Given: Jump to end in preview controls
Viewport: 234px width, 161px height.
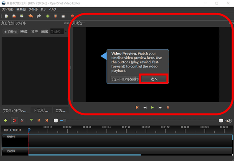Looking at the screenshot, I should click(168, 108).
